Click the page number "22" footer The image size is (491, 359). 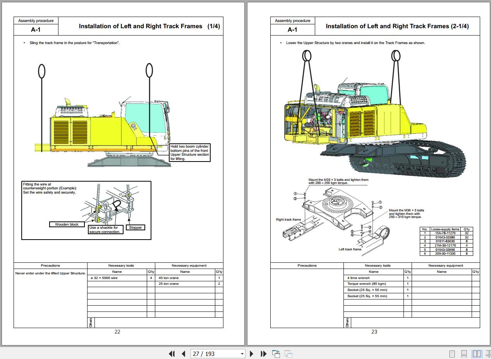(117, 332)
